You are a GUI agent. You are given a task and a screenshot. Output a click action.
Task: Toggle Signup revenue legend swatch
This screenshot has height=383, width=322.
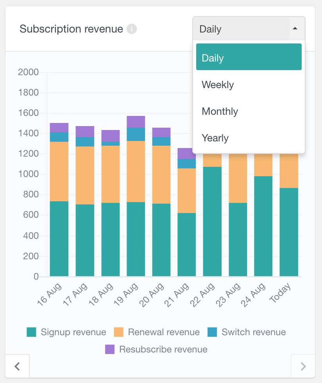coord(31,332)
